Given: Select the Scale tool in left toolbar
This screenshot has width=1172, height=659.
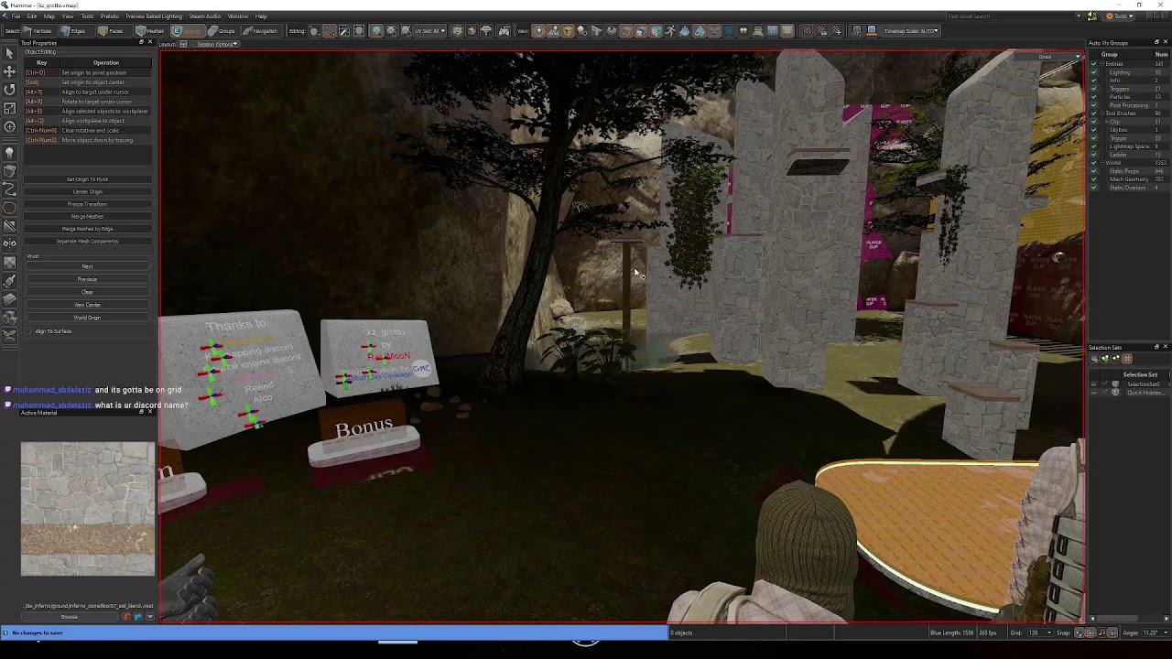Looking at the screenshot, I should click(x=9, y=108).
